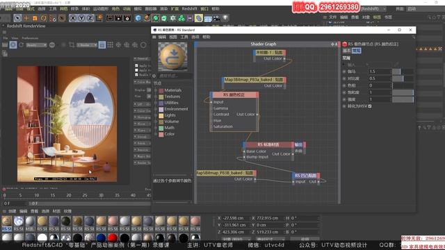Click the grid overlay icon in RenderView

click(110, 45)
